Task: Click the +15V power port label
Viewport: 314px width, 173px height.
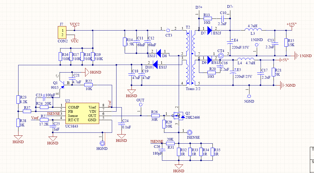Action: pyautogui.click(x=292, y=24)
